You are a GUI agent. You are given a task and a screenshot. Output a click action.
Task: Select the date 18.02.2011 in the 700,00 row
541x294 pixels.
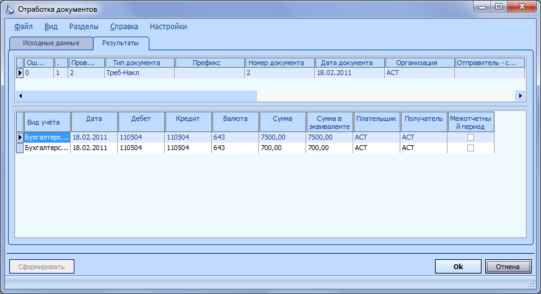coord(94,148)
